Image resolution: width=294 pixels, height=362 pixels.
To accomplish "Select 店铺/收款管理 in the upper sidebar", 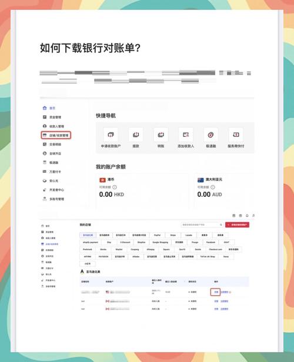I will click(56, 135).
